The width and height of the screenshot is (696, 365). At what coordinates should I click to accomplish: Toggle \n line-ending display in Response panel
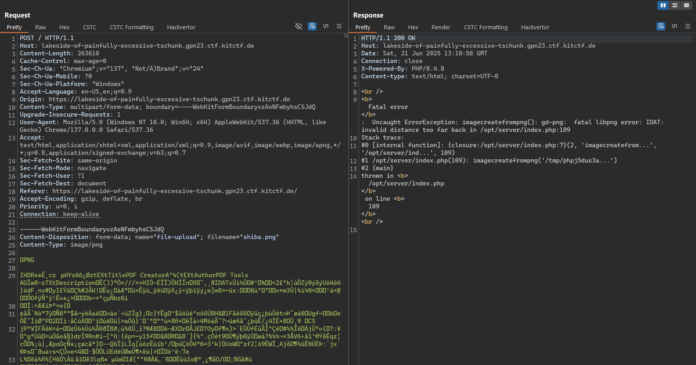[674, 26]
